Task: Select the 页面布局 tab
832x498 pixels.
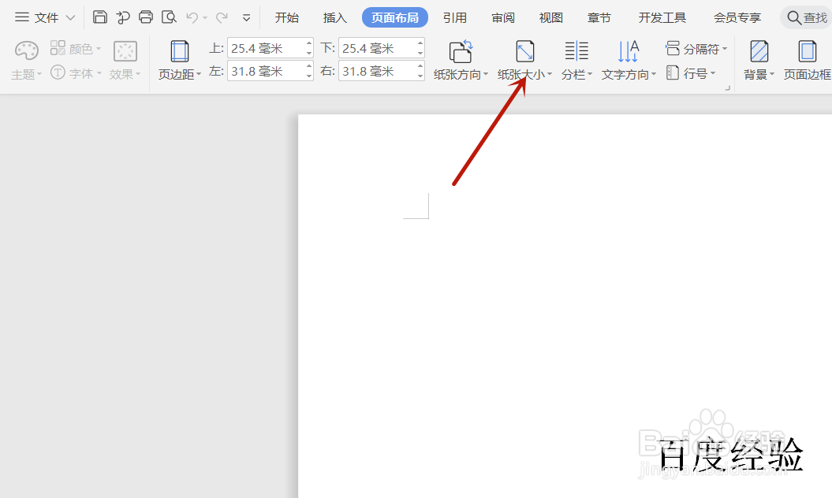Action: [395, 17]
